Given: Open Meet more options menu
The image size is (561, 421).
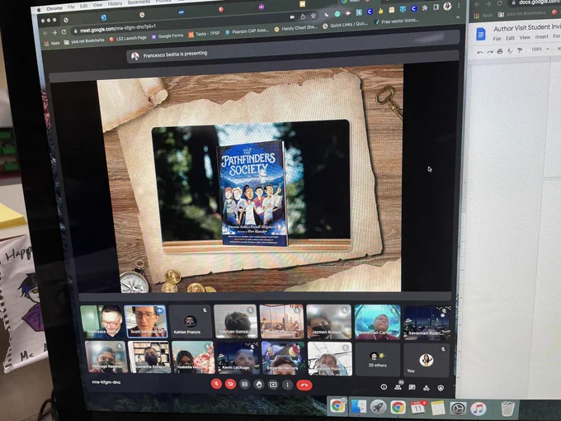Looking at the screenshot, I should (x=287, y=386).
